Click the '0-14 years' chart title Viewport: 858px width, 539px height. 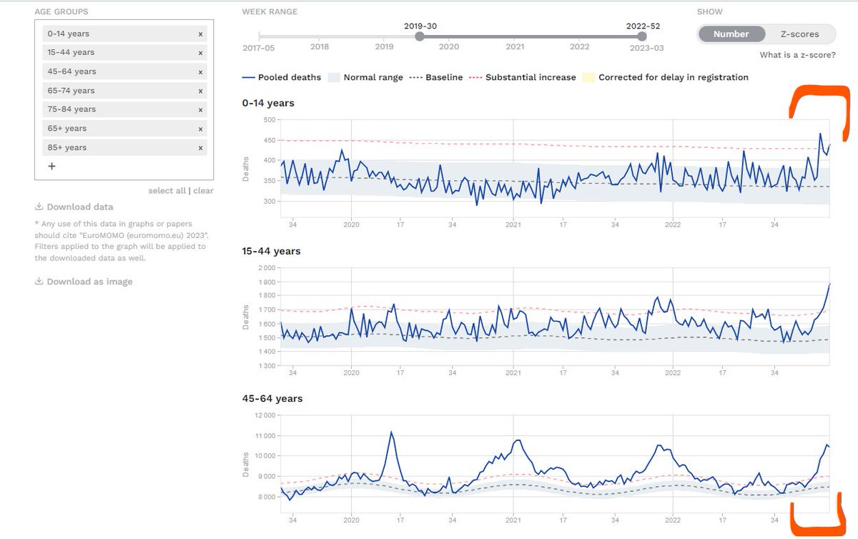click(x=268, y=103)
